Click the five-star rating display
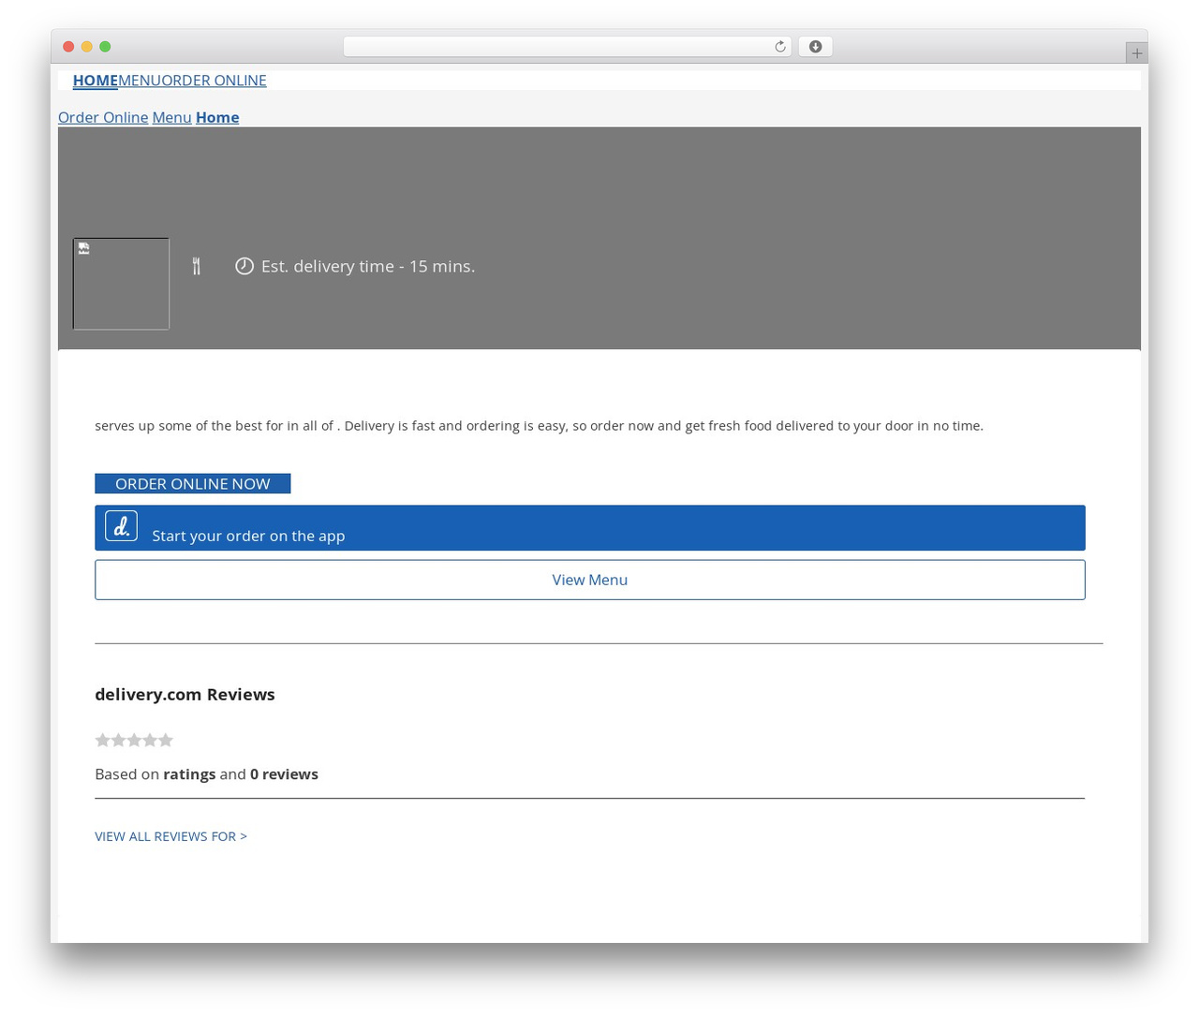The image size is (1199, 1015). click(x=134, y=740)
